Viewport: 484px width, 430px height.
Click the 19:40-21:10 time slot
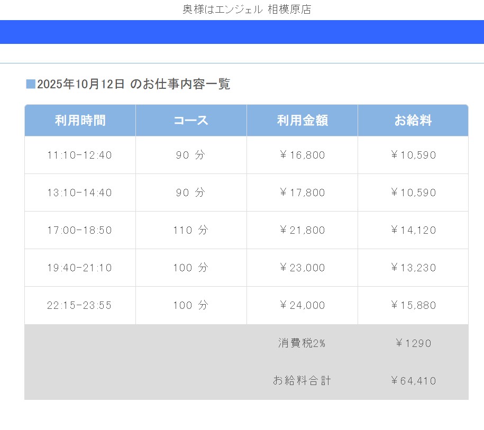point(80,268)
